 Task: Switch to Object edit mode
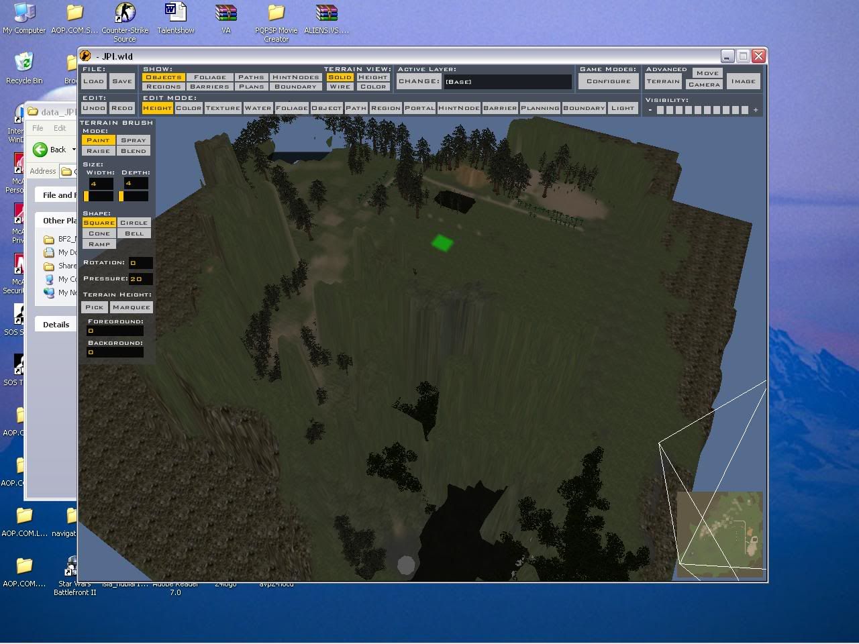tap(327, 108)
